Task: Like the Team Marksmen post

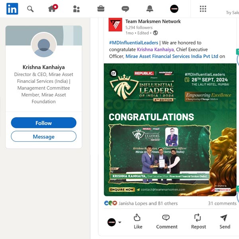Action: pos(138,221)
